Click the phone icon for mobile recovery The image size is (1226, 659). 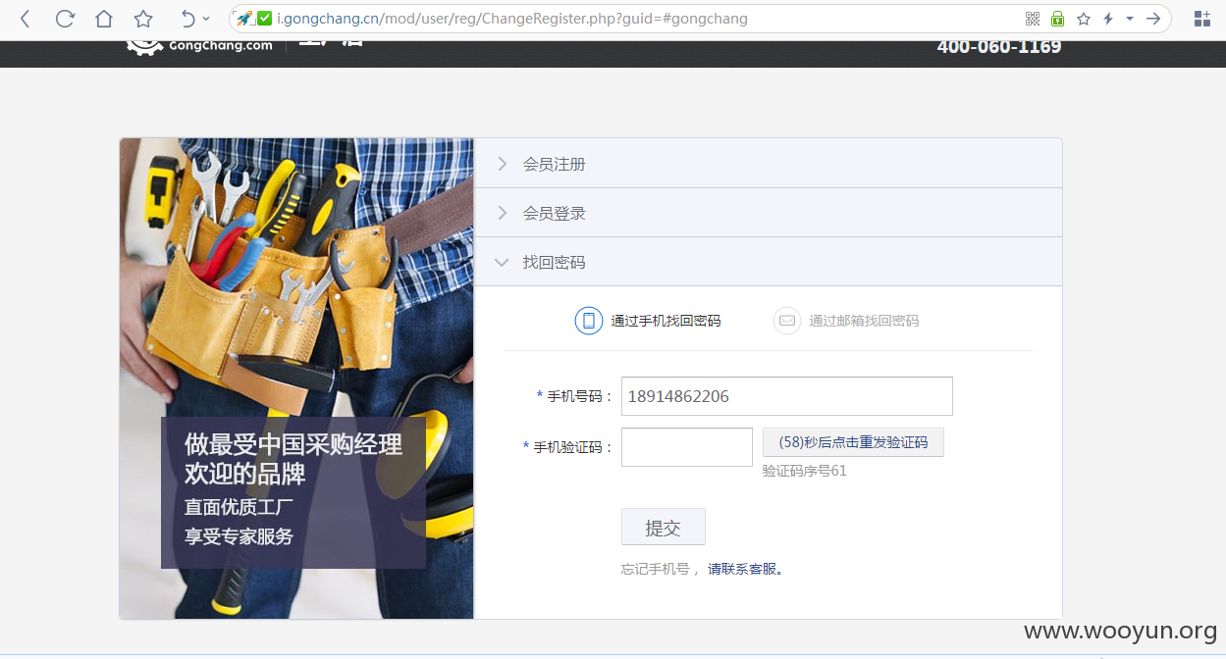[589, 321]
